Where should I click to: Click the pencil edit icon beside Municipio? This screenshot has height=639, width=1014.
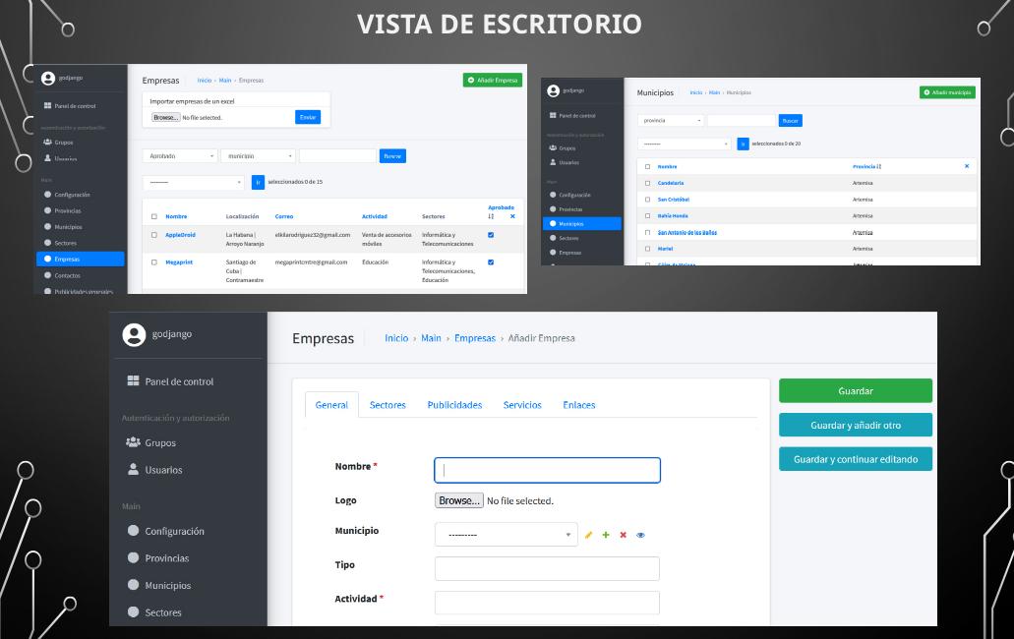click(x=589, y=535)
